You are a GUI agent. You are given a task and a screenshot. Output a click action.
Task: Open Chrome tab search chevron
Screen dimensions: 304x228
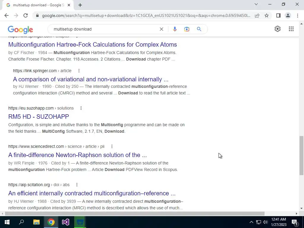coord(256,4)
